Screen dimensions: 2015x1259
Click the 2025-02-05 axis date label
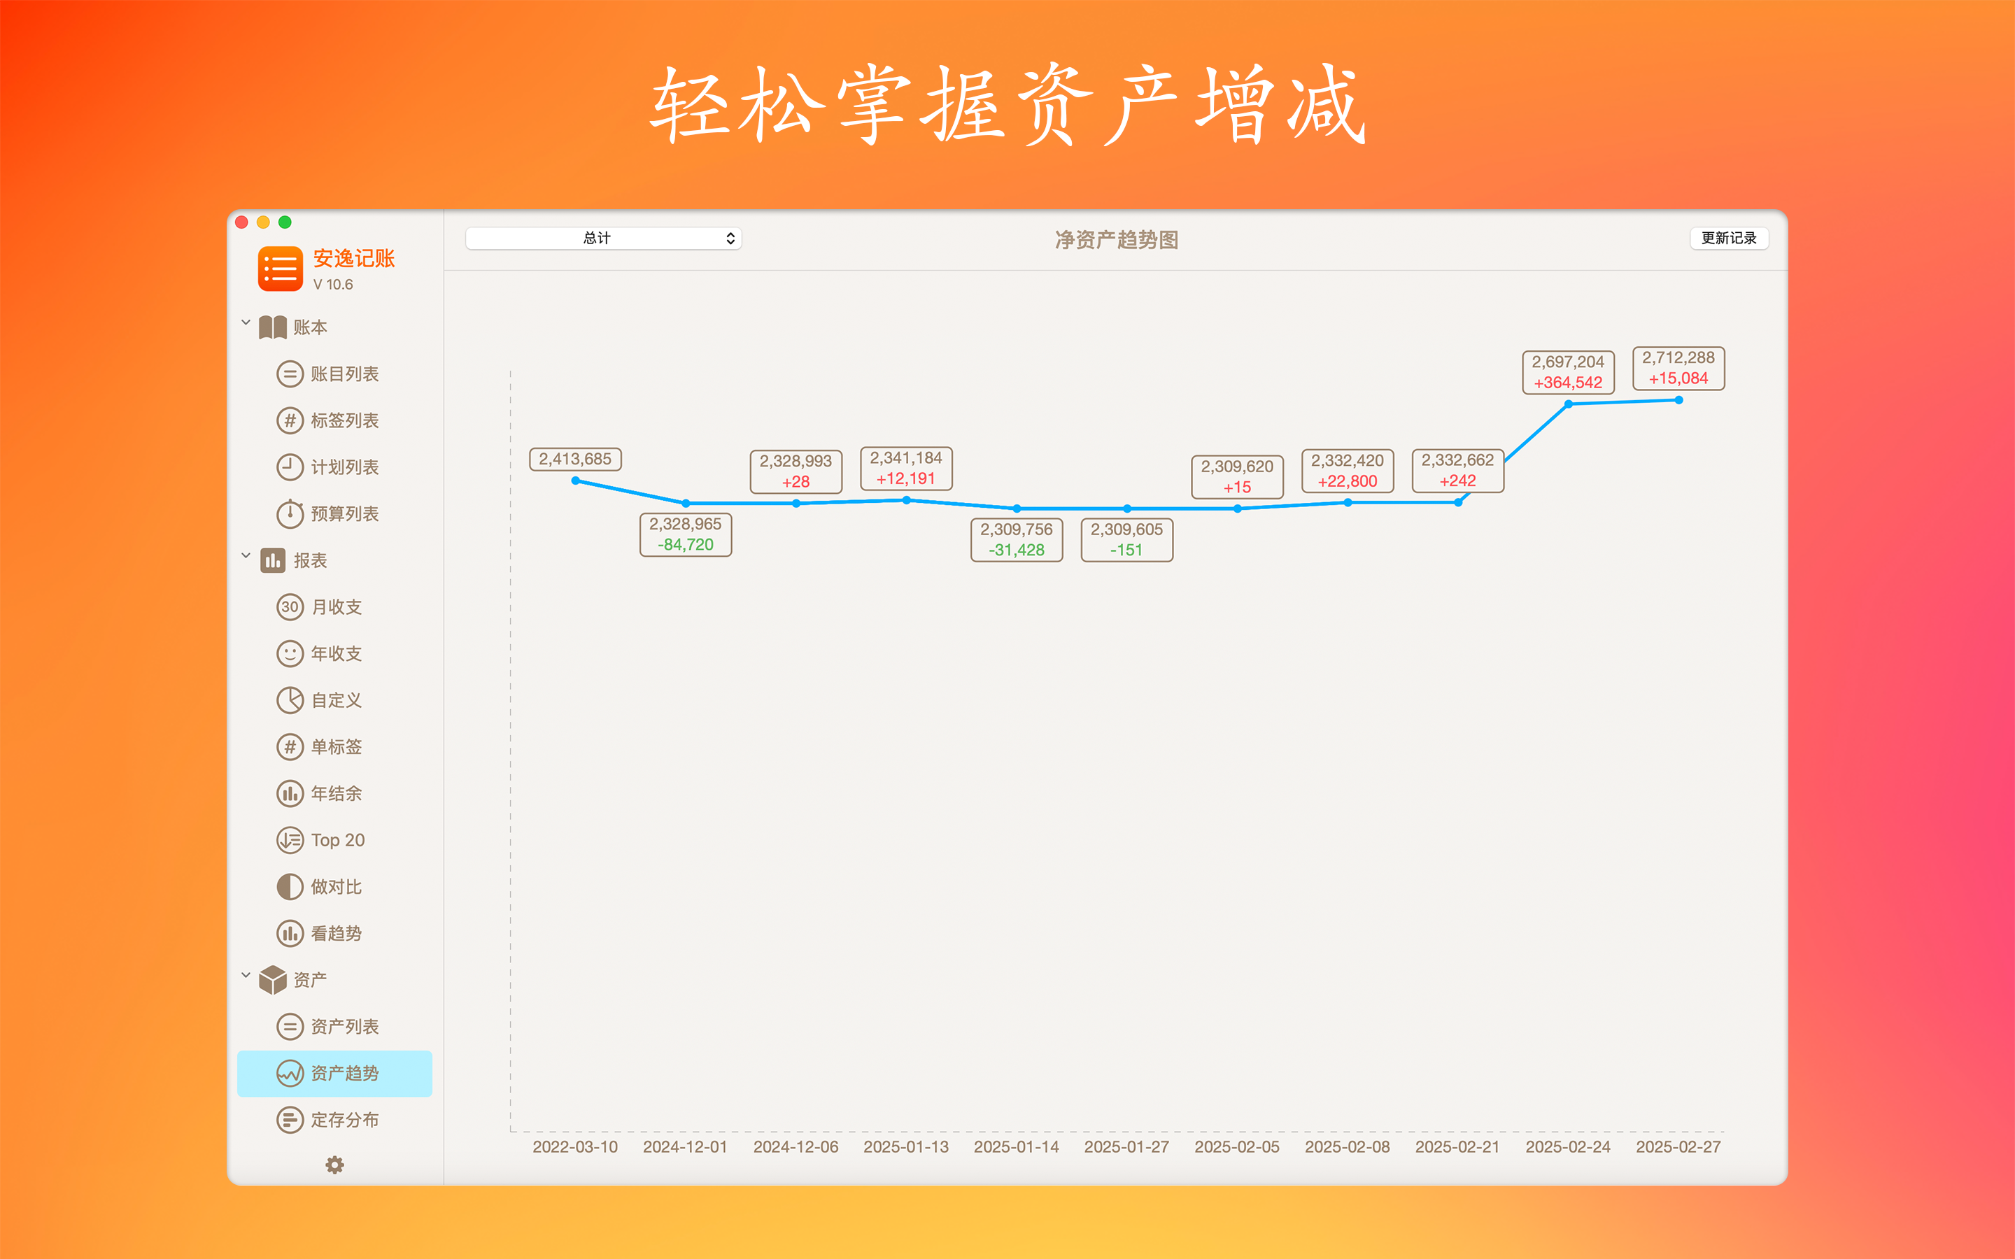click(x=1236, y=1146)
